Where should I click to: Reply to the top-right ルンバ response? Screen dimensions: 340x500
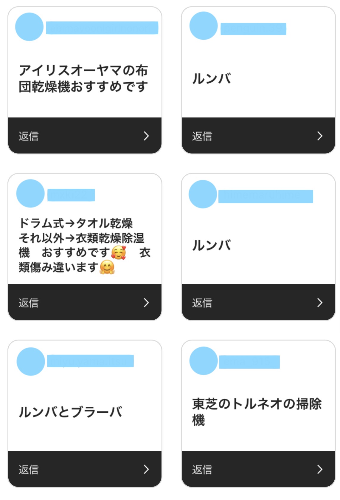(202, 136)
